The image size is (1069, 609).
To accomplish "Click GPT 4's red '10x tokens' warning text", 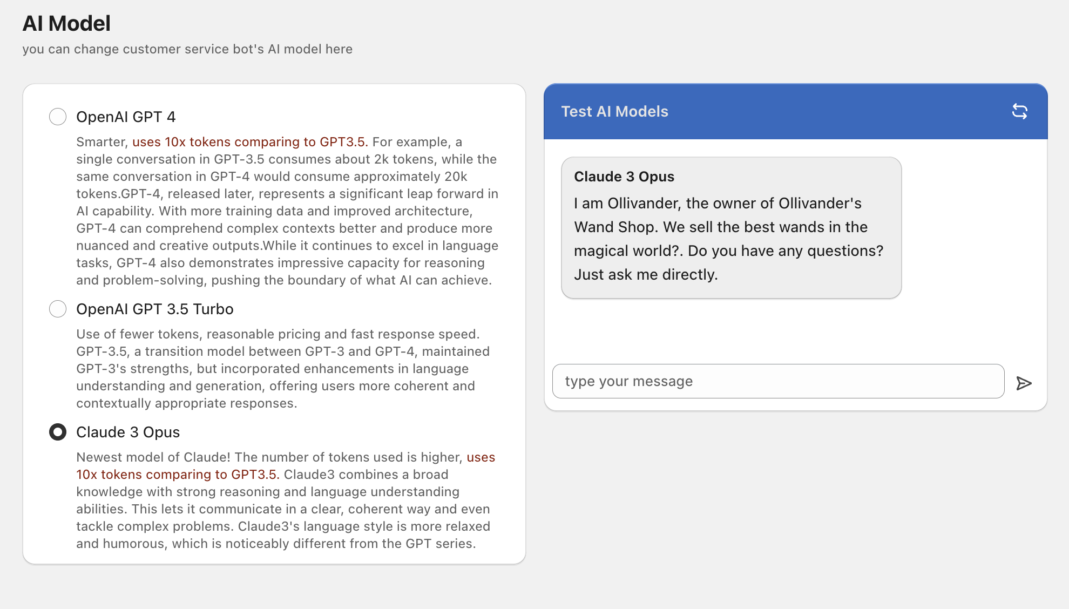I will pyautogui.click(x=250, y=142).
